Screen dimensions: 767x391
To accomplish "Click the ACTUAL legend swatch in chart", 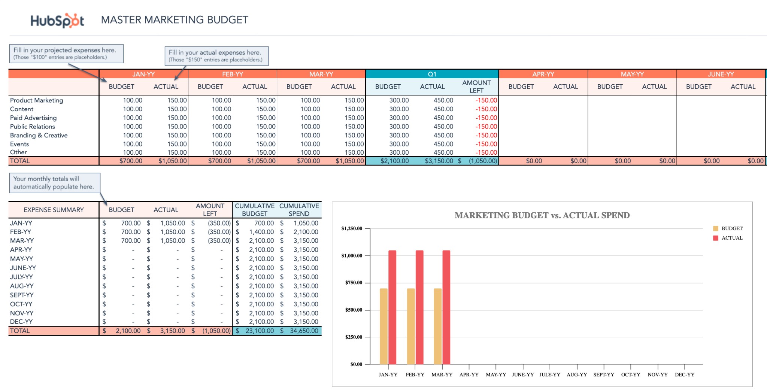I will point(715,238).
